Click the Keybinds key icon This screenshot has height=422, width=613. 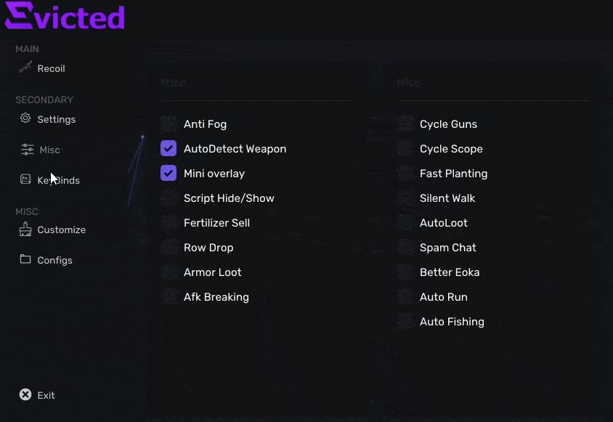[x=25, y=179]
